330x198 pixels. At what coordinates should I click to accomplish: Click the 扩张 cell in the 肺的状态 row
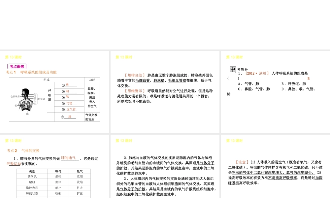80,193
